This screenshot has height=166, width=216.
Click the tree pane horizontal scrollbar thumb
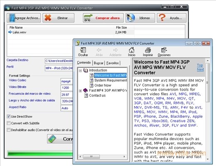tap(91, 157)
